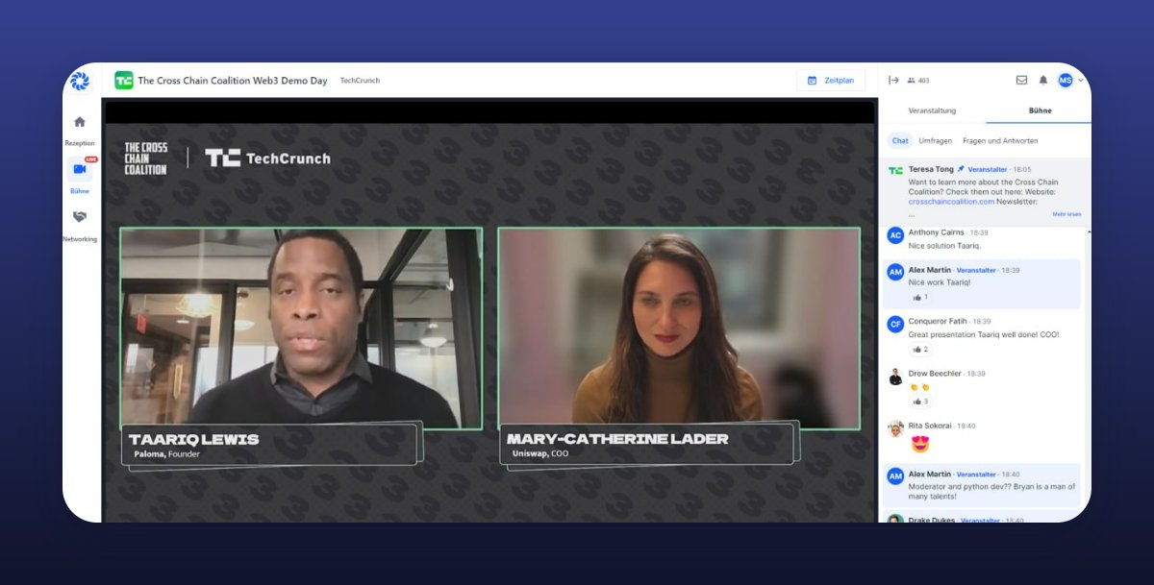This screenshot has width=1154, height=585.
Task: Like Alex Martin's Nice work message
Action: 920,298
